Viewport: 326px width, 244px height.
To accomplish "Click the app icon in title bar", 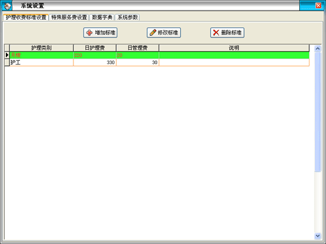I will click(x=7, y=5).
